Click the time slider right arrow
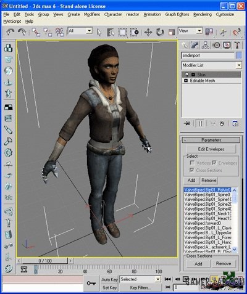The height and width of the screenshot is (294, 247). click(x=70, y=261)
